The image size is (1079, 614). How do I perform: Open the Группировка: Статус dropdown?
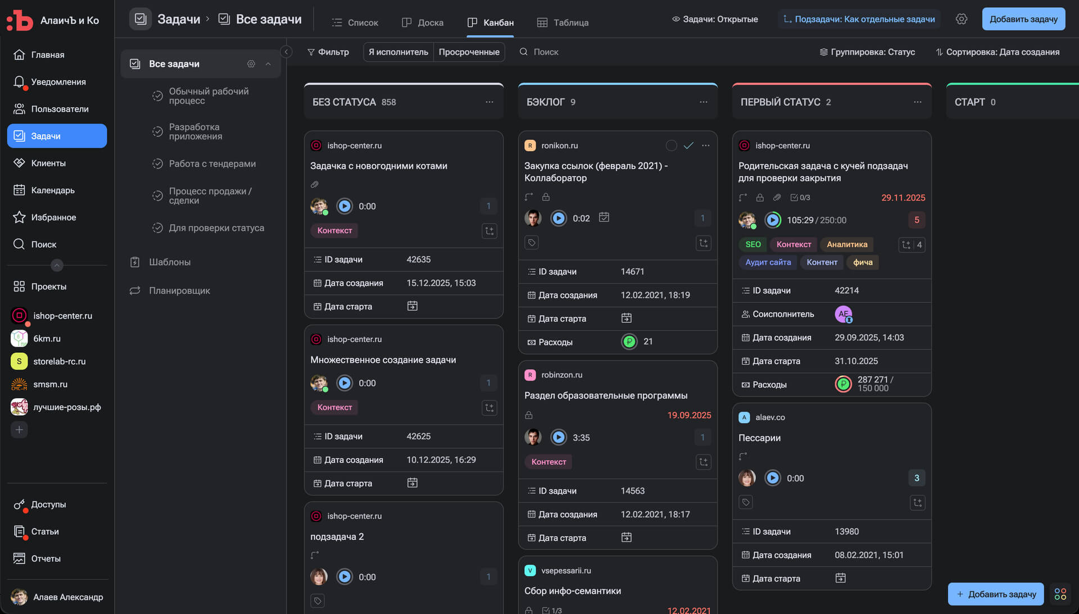pyautogui.click(x=867, y=52)
